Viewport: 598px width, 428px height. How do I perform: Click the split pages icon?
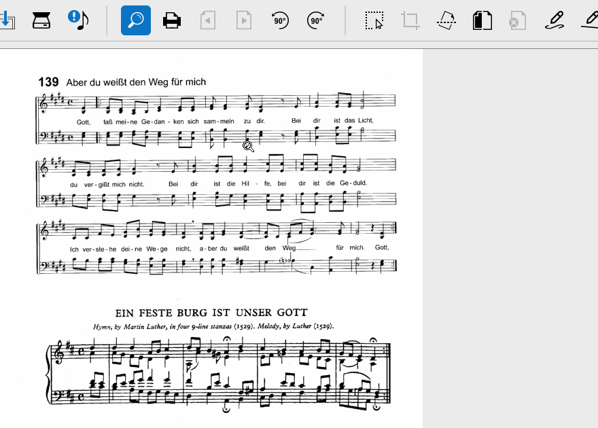pyautogui.click(x=482, y=20)
